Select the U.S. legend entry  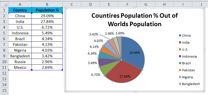click(x=183, y=49)
